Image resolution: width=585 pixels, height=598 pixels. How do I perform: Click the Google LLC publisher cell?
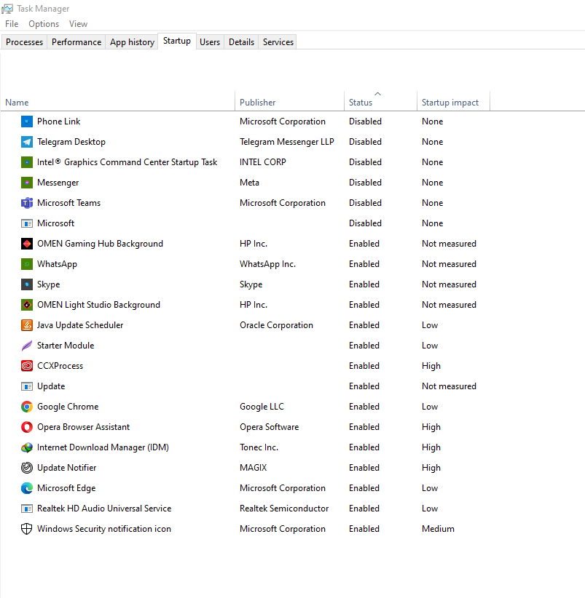click(262, 407)
